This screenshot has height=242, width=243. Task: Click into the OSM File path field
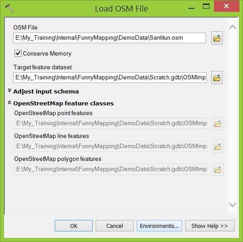(109, 38)
